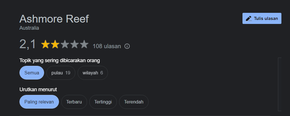Click the second yellow rating star
290x116 pixels.
coord(55,44)
